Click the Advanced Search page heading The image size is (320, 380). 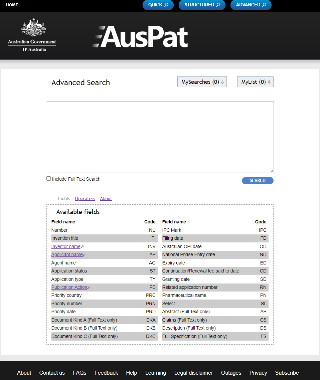[x=81, y=82]
